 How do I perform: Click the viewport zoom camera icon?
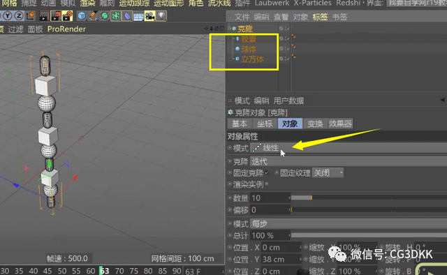pos(211,29)
